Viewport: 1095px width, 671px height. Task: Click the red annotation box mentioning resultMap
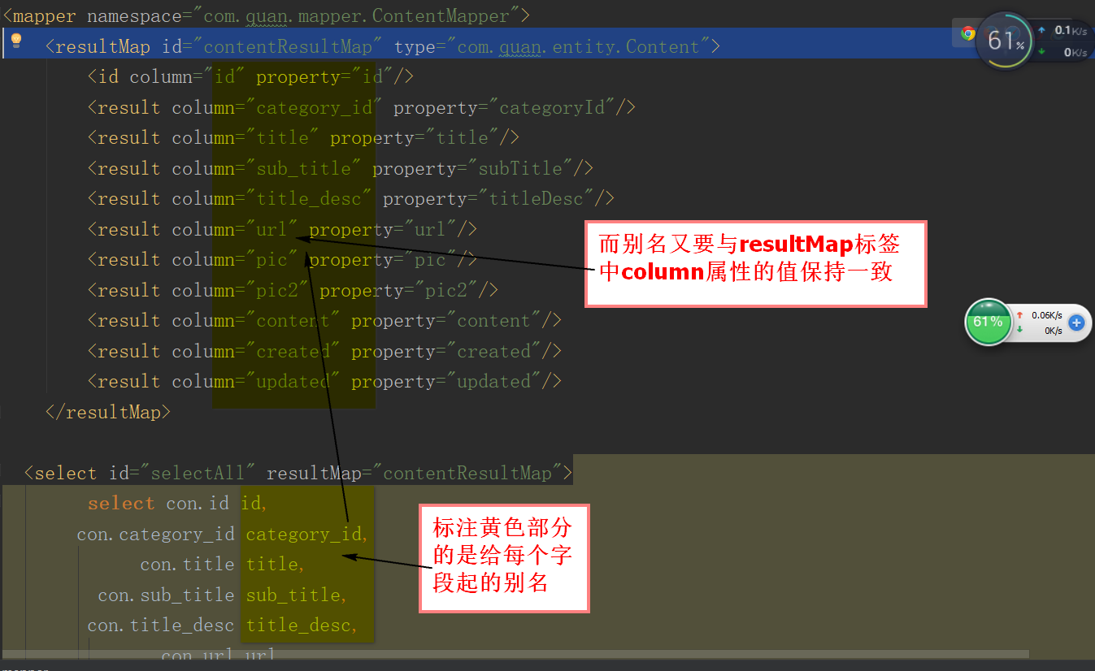tap(754, 263)
